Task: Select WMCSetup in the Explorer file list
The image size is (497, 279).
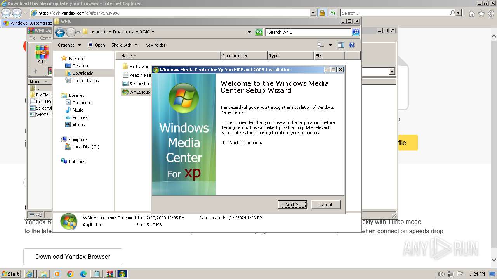Action: [x=136, y=92]
